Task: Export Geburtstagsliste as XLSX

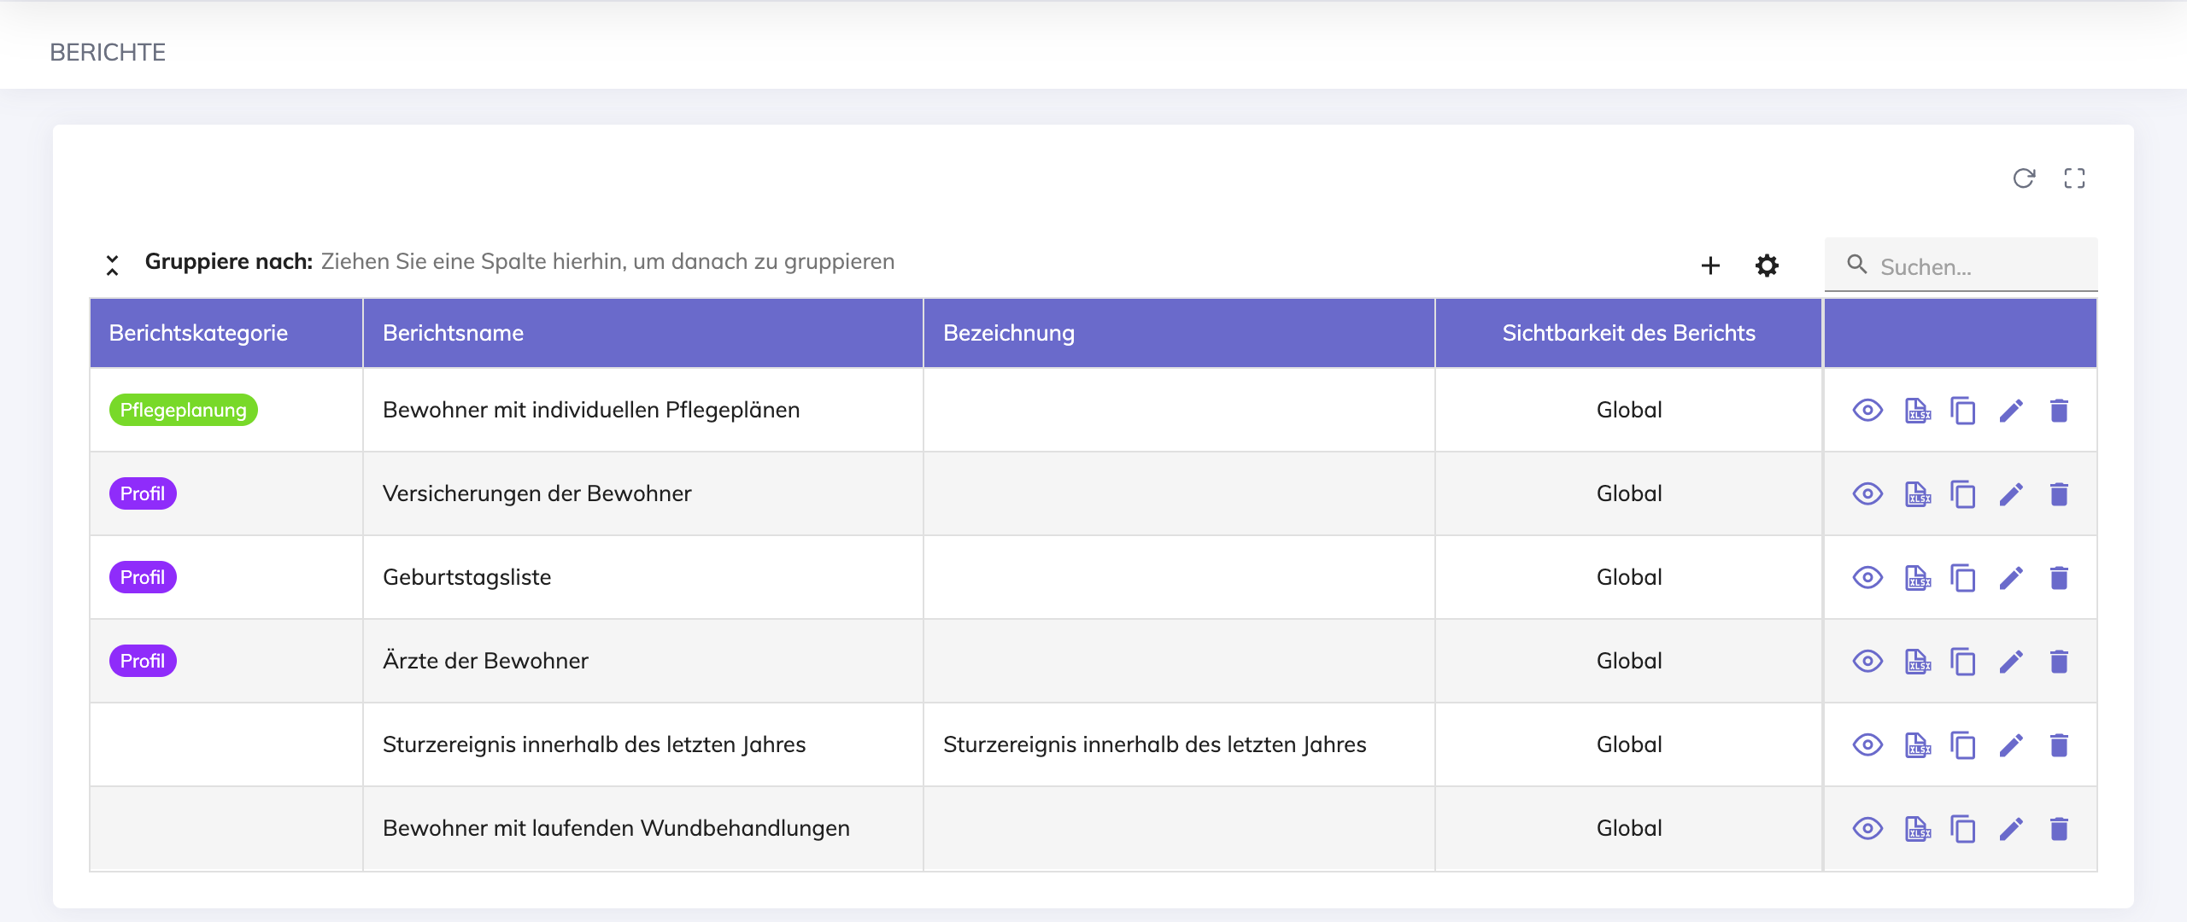Action: coord(1917,578)
